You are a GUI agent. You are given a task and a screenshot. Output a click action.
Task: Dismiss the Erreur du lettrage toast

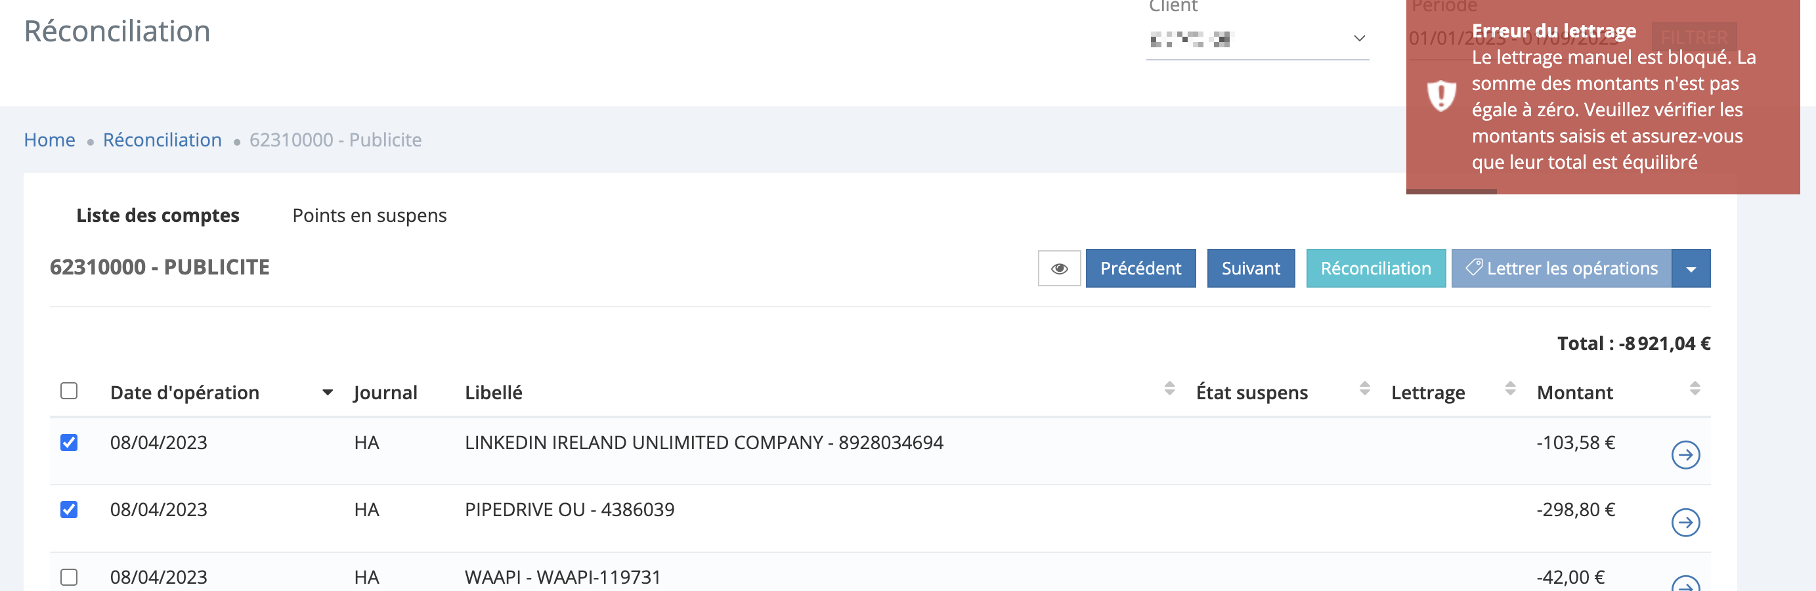click(1603, 97)
